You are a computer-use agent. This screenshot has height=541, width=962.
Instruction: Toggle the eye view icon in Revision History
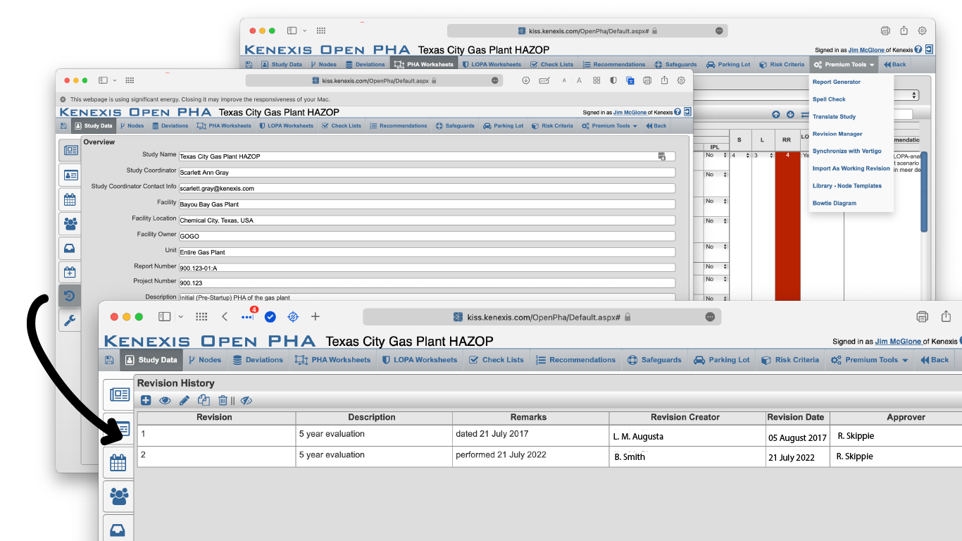coord(165,400)
